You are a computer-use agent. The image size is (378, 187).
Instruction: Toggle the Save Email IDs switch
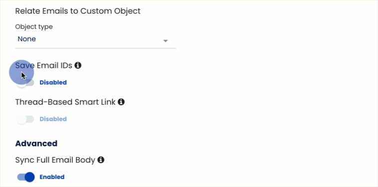click(25, 83)
